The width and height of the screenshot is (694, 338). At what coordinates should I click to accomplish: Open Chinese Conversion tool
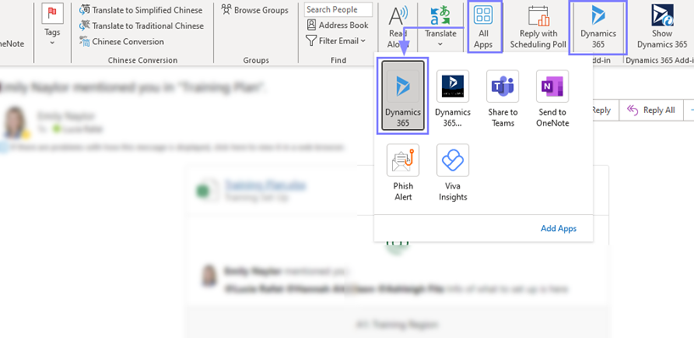tap(121, 42)
